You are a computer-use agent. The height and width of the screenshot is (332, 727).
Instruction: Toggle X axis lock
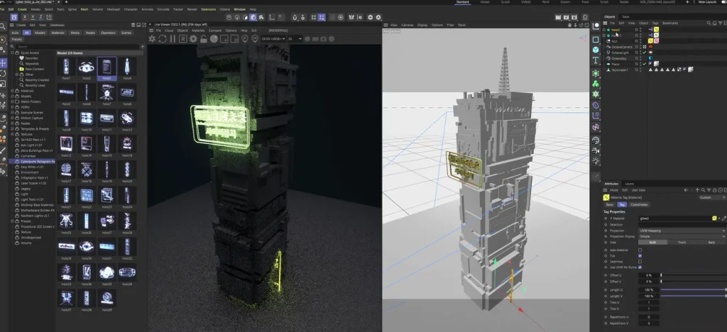pos(26,17)
